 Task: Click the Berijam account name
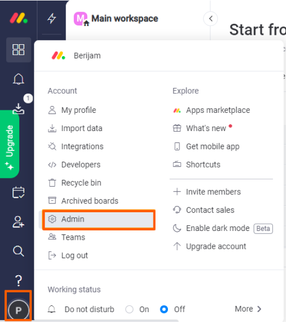(87, 56)
